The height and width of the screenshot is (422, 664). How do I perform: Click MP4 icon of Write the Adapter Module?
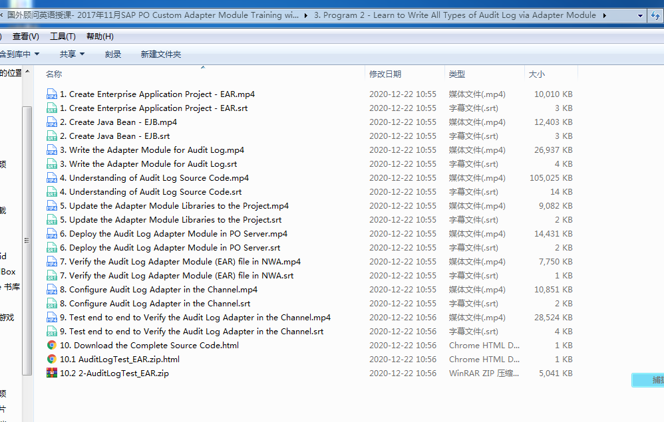(x=52, y=150)
